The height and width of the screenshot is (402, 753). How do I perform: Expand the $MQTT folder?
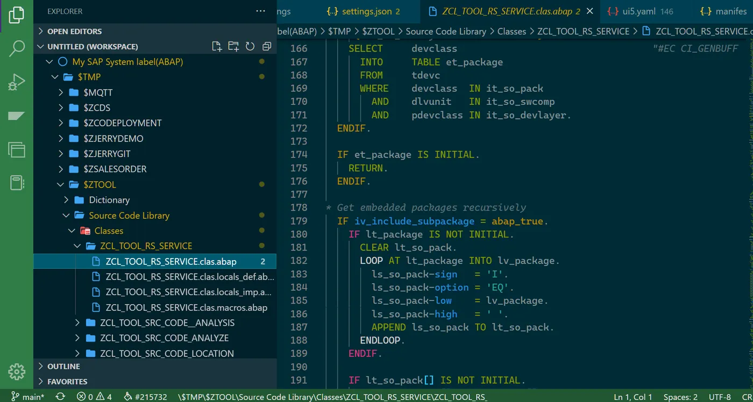click(155, 92)
